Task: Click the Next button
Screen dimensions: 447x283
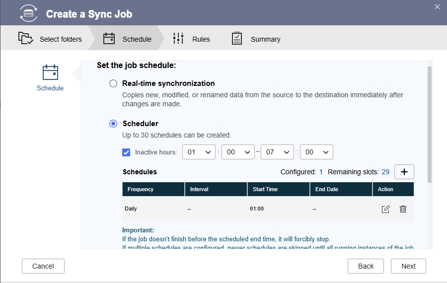Action: (x=408, y=266)
